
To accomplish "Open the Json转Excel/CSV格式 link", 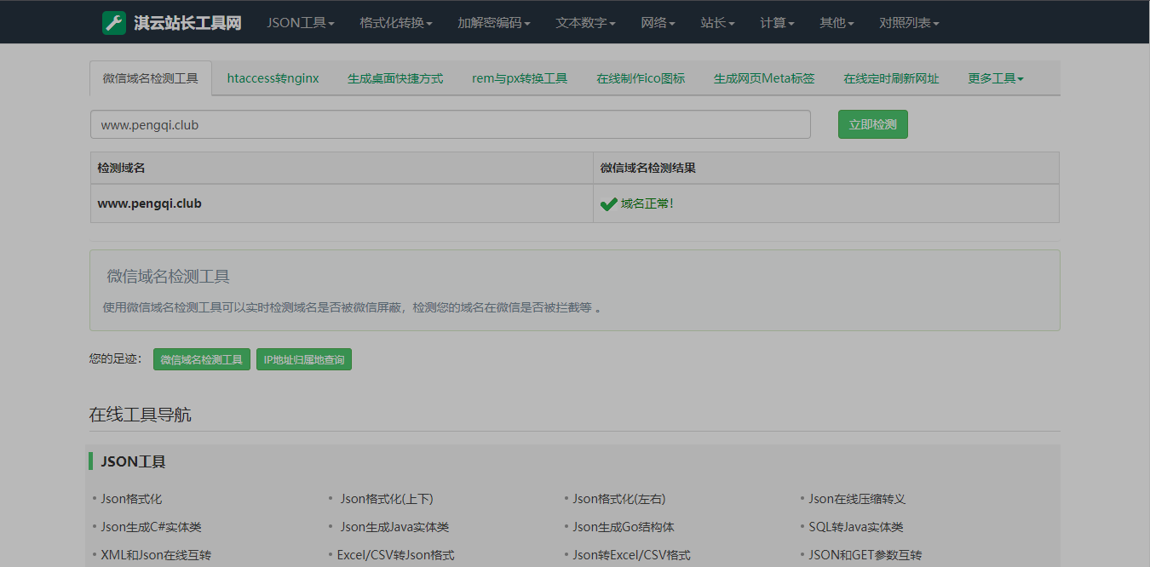I will tap(631, 555).
